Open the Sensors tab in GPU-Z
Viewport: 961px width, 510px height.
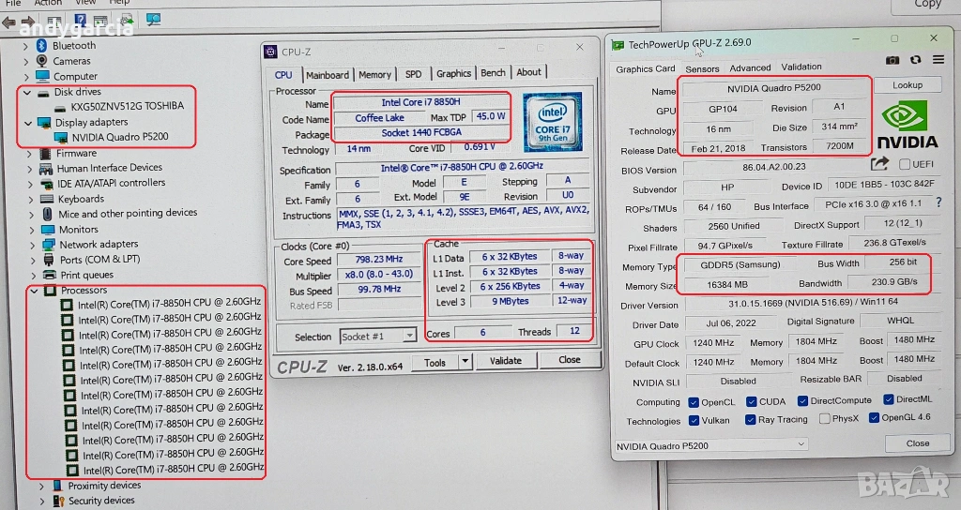(702, 68)
